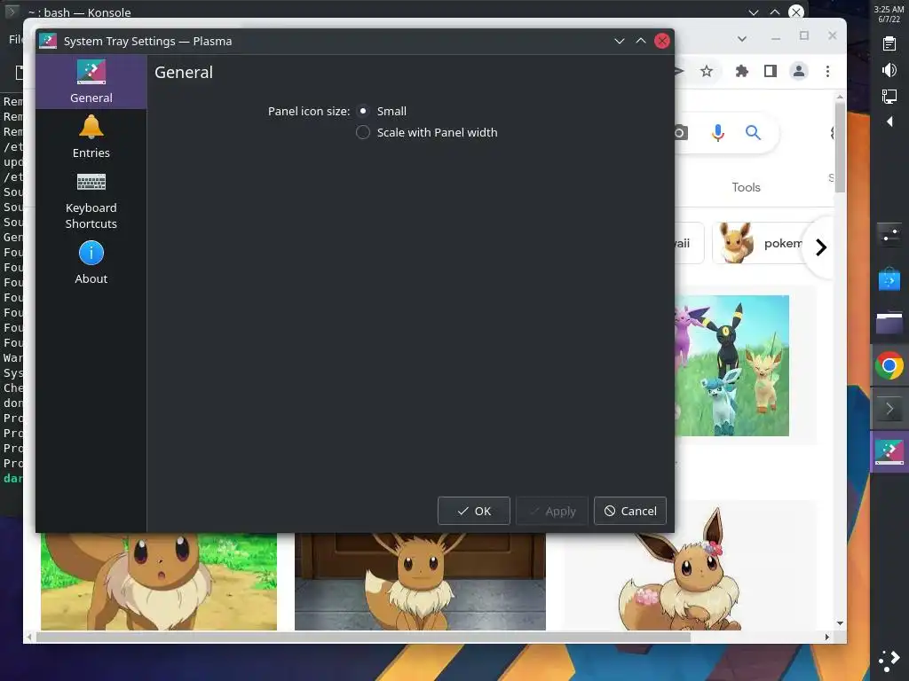Open the file manager panel icon
Image resolution: width=909 pixels, height=681 pixels.
(889, 323)
